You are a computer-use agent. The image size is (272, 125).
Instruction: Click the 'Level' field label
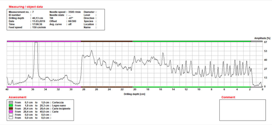click(87, 15)
